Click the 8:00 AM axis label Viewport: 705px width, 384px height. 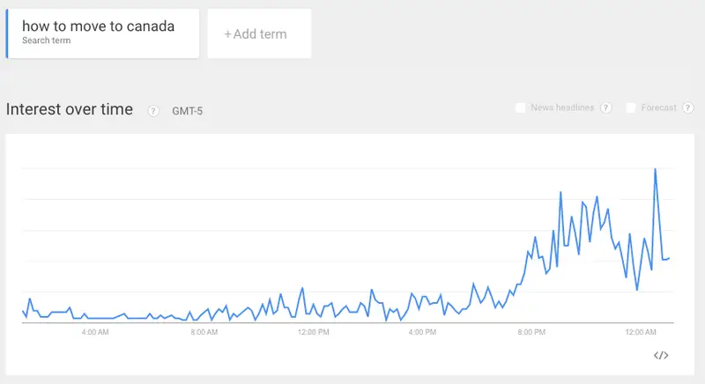[x=204, y=332]
